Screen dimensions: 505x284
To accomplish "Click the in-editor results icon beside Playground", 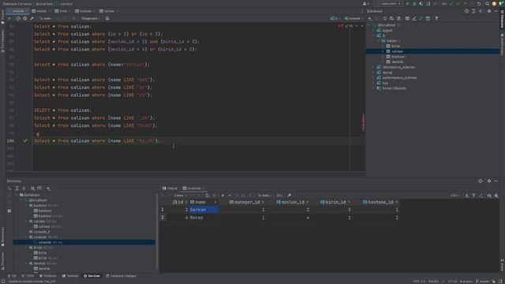I will click(107, 19).
